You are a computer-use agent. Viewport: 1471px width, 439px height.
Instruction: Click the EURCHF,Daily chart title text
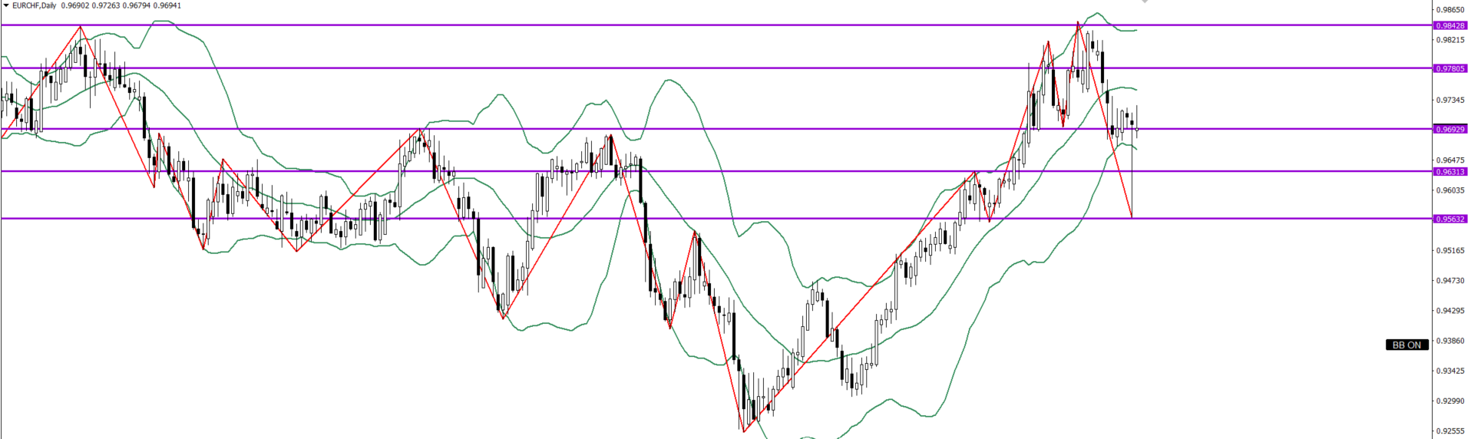(x=34, y=5)
